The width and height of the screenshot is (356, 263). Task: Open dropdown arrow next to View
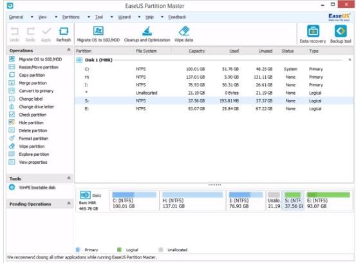(56, 17)
